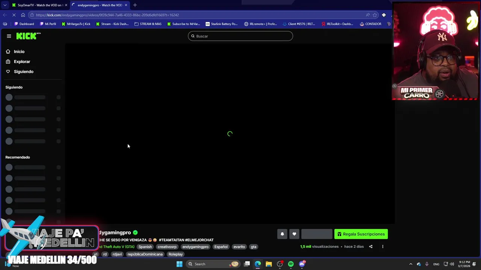The height and width of the screenshot is (270, 481).
Task: Open the Mi Perfil bookmark
Action: coord(48,24)
